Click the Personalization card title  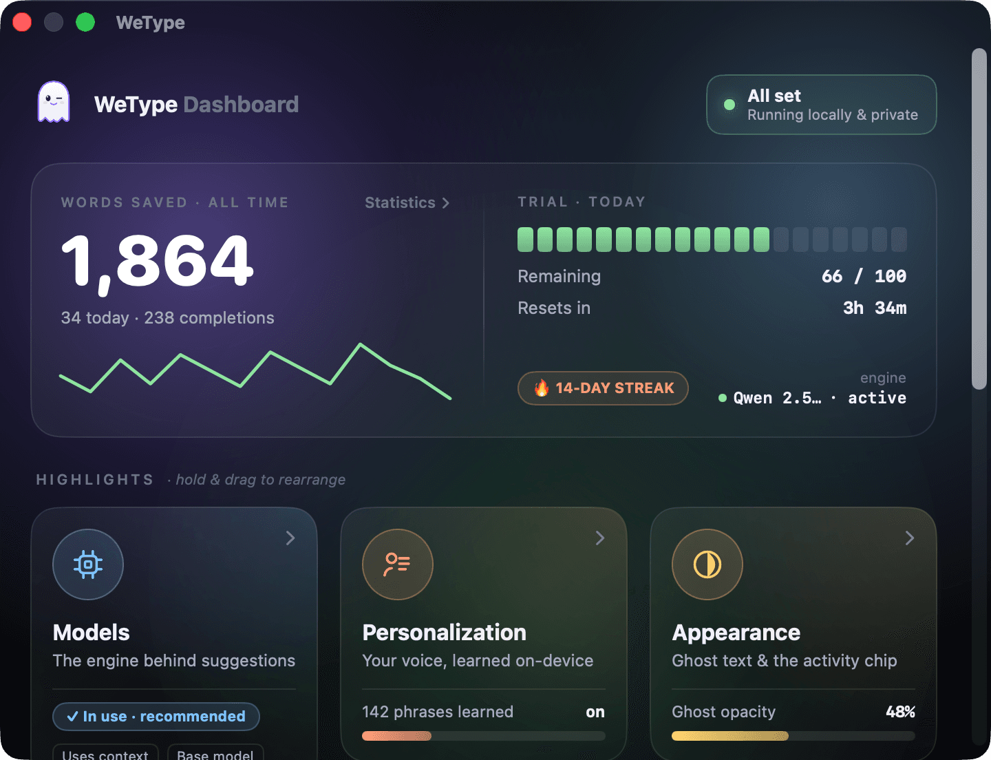[x=445, y=632]
